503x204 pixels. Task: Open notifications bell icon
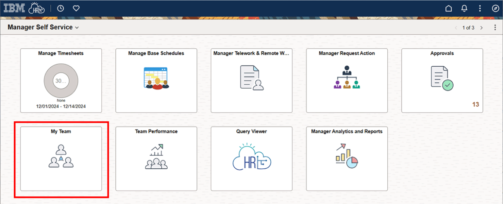(464, 8)
